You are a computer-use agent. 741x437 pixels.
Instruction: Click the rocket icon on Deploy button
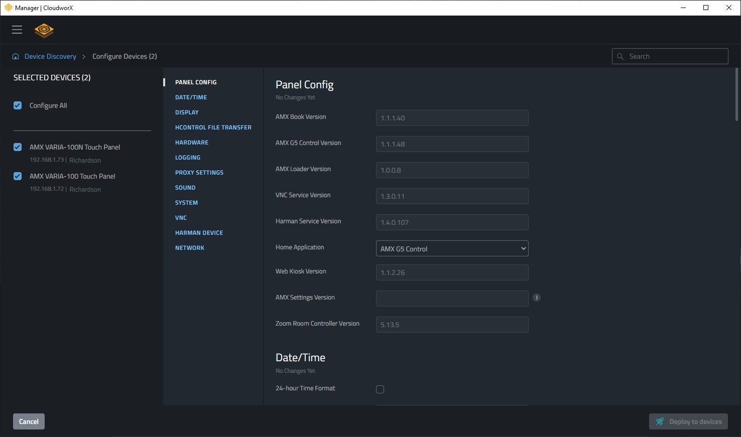click(x=660, y=421)
